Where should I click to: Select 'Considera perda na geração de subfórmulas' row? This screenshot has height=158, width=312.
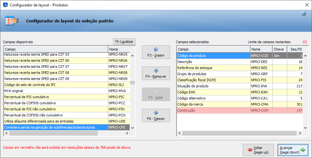click(67, 127)
